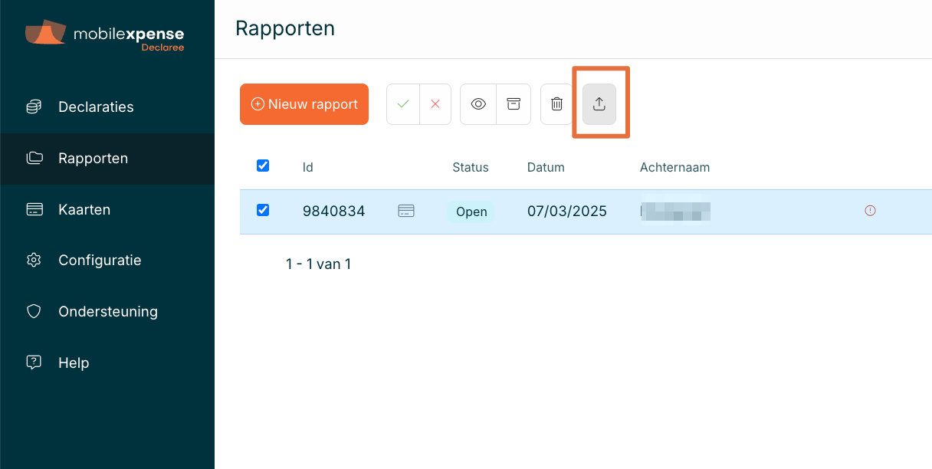Image resolution: width=932 pixels, height=469 pixels.
Task: Archive the report using the box icon
Action: point(514,104)
